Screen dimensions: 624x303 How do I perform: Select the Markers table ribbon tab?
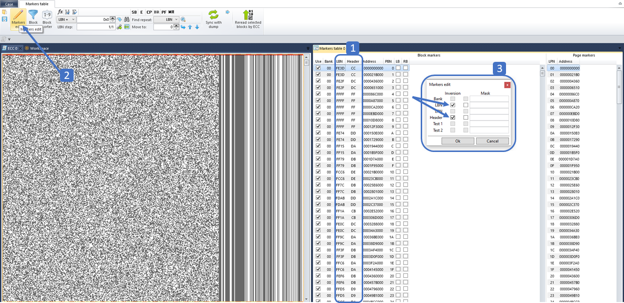(37, 3)
